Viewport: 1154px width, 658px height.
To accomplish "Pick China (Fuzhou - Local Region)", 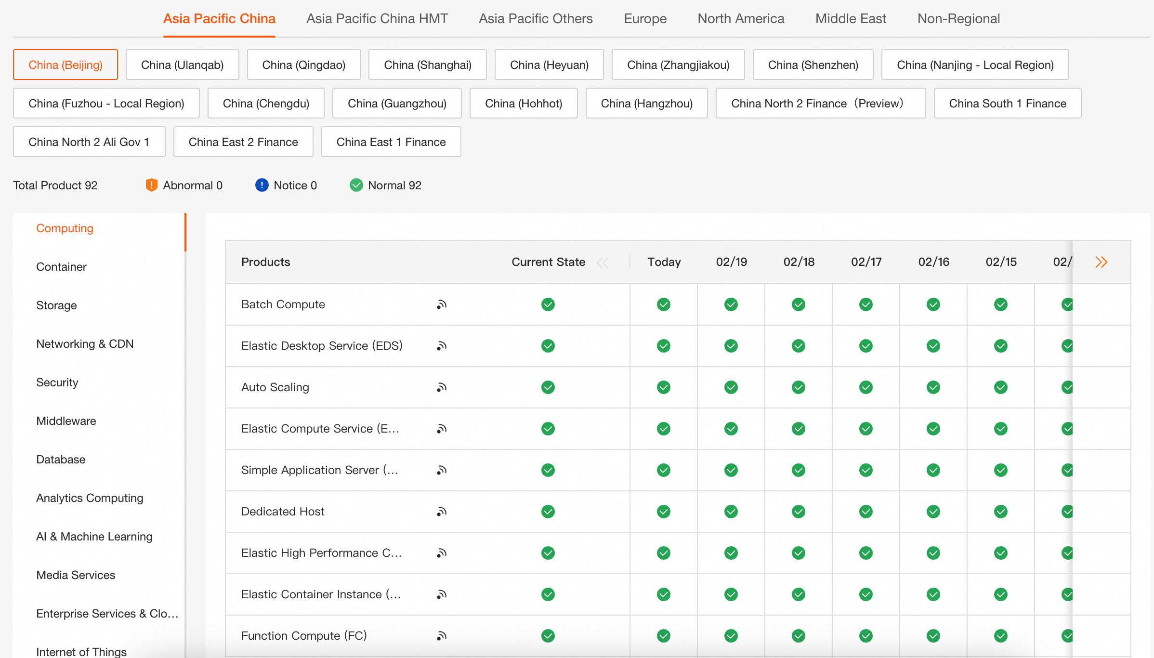I will coord(106,103).
